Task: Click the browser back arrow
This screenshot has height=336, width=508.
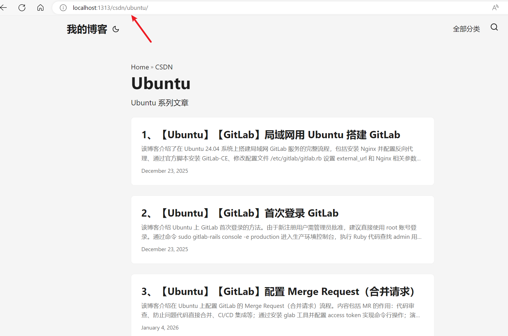Action: click(3, 8)
